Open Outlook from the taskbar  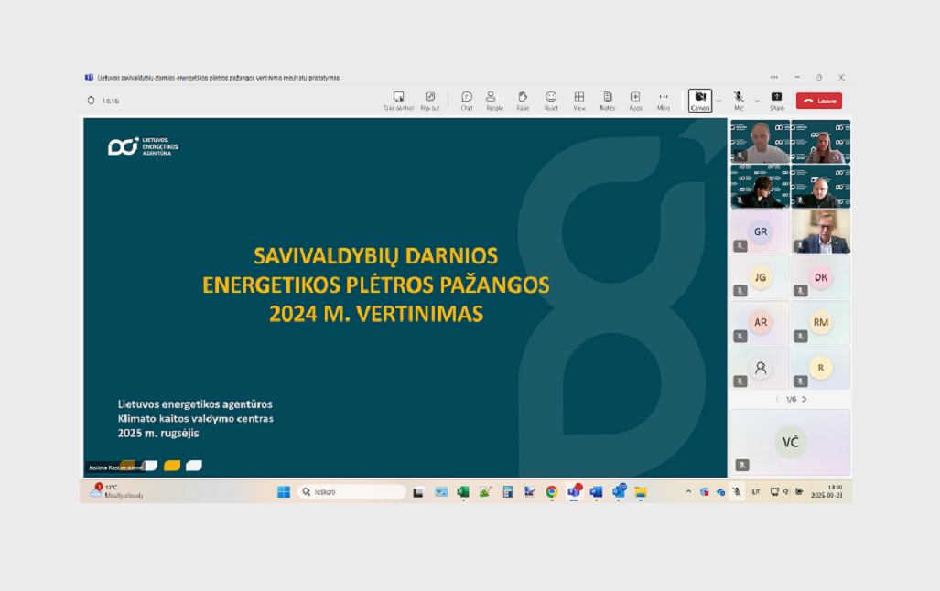[619, 492]
